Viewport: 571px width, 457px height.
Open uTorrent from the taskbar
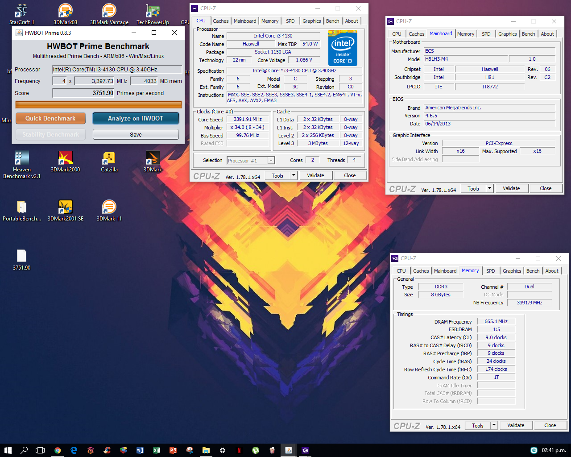click(256, 450)
